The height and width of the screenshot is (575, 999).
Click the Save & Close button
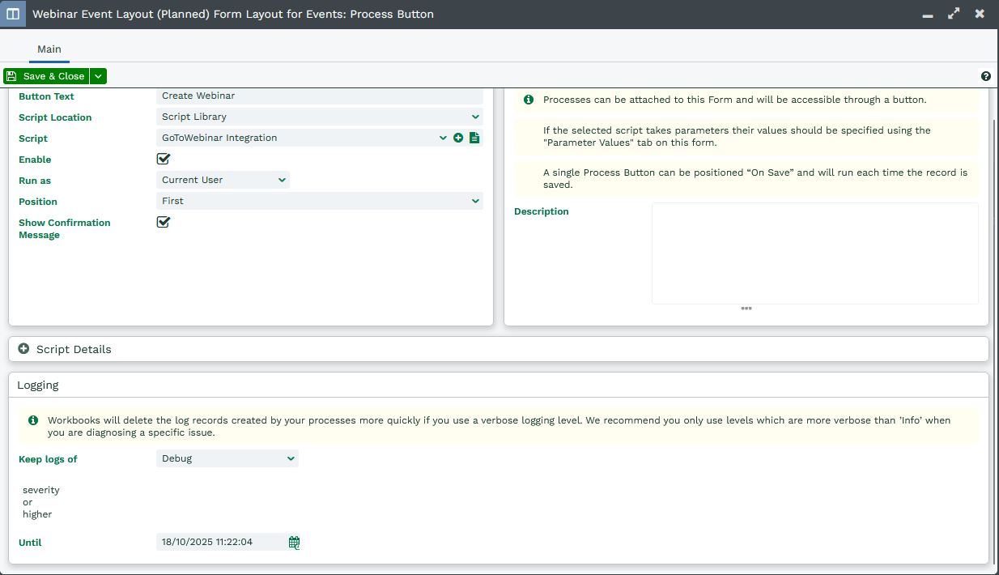[46, 76]
